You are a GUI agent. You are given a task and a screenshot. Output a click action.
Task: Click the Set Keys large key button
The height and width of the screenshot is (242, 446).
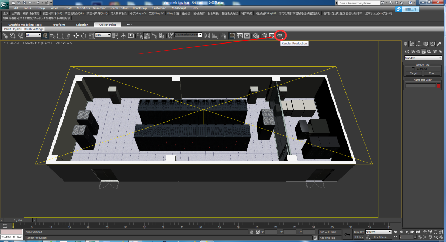click(347, 234)
